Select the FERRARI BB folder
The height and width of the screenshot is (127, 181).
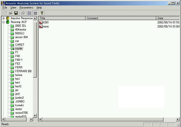click(23, 71)
